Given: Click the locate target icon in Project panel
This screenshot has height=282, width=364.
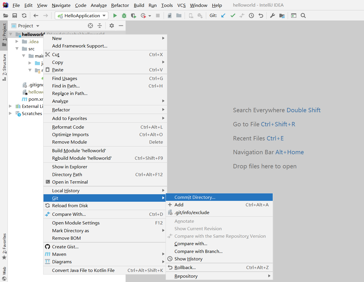Looking at the screenshot, I should pos(90,26).
